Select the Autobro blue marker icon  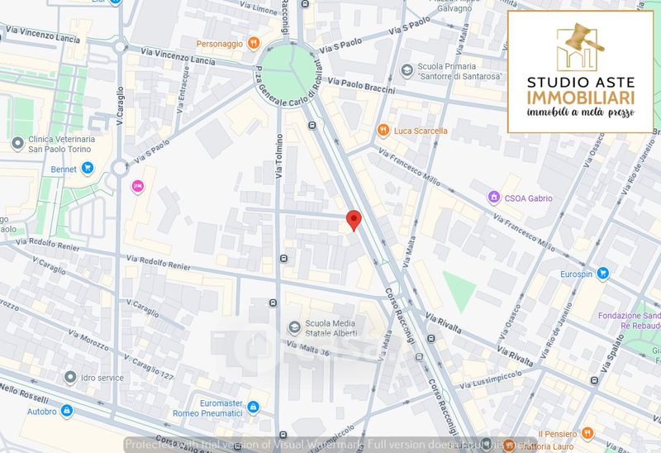(x=67, y=410)
